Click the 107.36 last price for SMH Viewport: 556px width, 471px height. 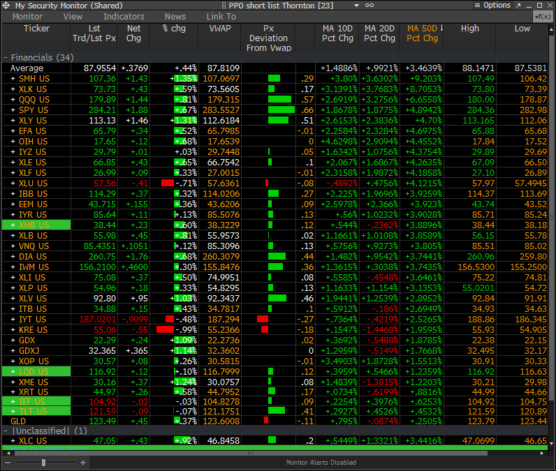103,79
